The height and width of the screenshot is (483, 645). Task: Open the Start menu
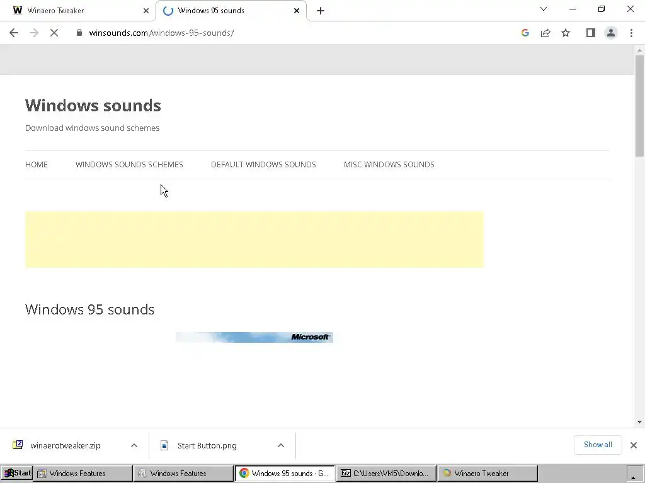16,473
